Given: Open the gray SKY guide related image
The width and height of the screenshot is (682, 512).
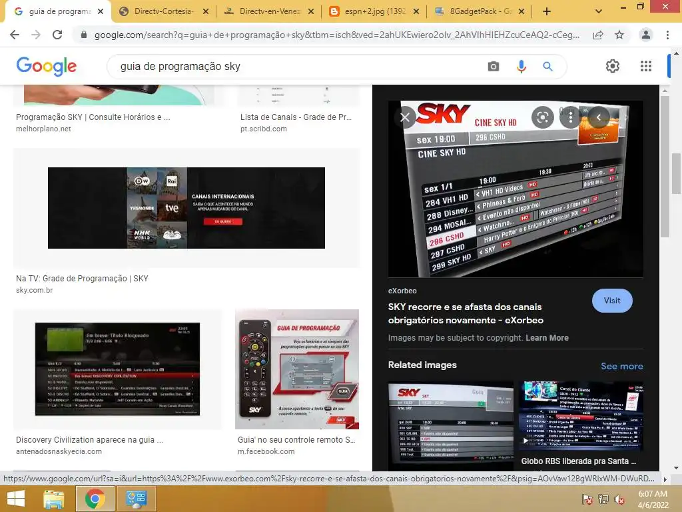Looking at the screenshot, I should pos(451,426).
